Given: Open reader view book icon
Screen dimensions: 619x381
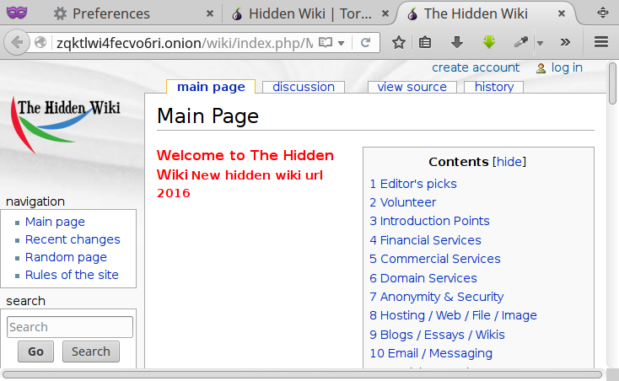Looking at the screenshot, I should point(326,42).
